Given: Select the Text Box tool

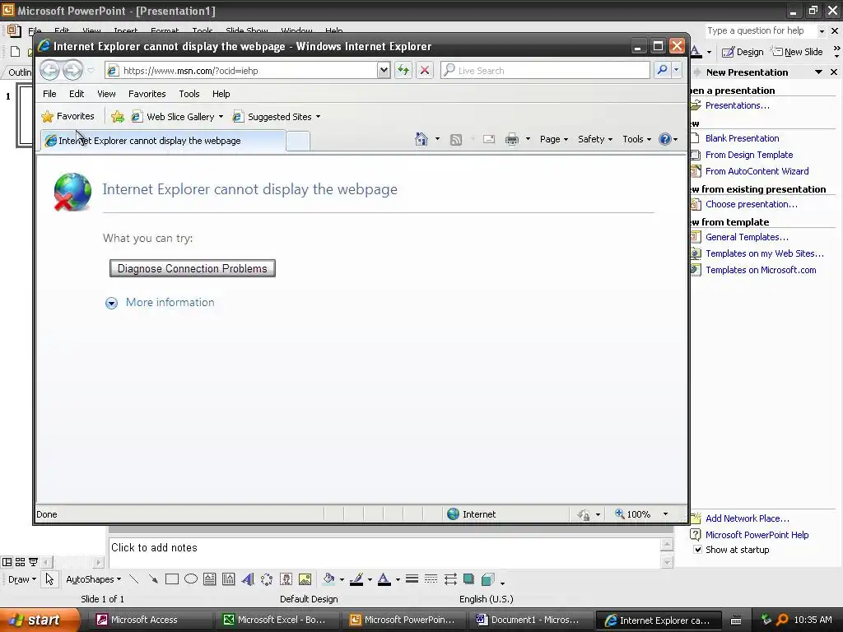Looking at the screenshot, I should click(x=210, y=579).
